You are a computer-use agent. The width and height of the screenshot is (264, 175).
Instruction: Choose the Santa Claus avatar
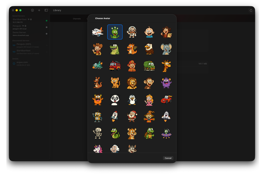132,116
